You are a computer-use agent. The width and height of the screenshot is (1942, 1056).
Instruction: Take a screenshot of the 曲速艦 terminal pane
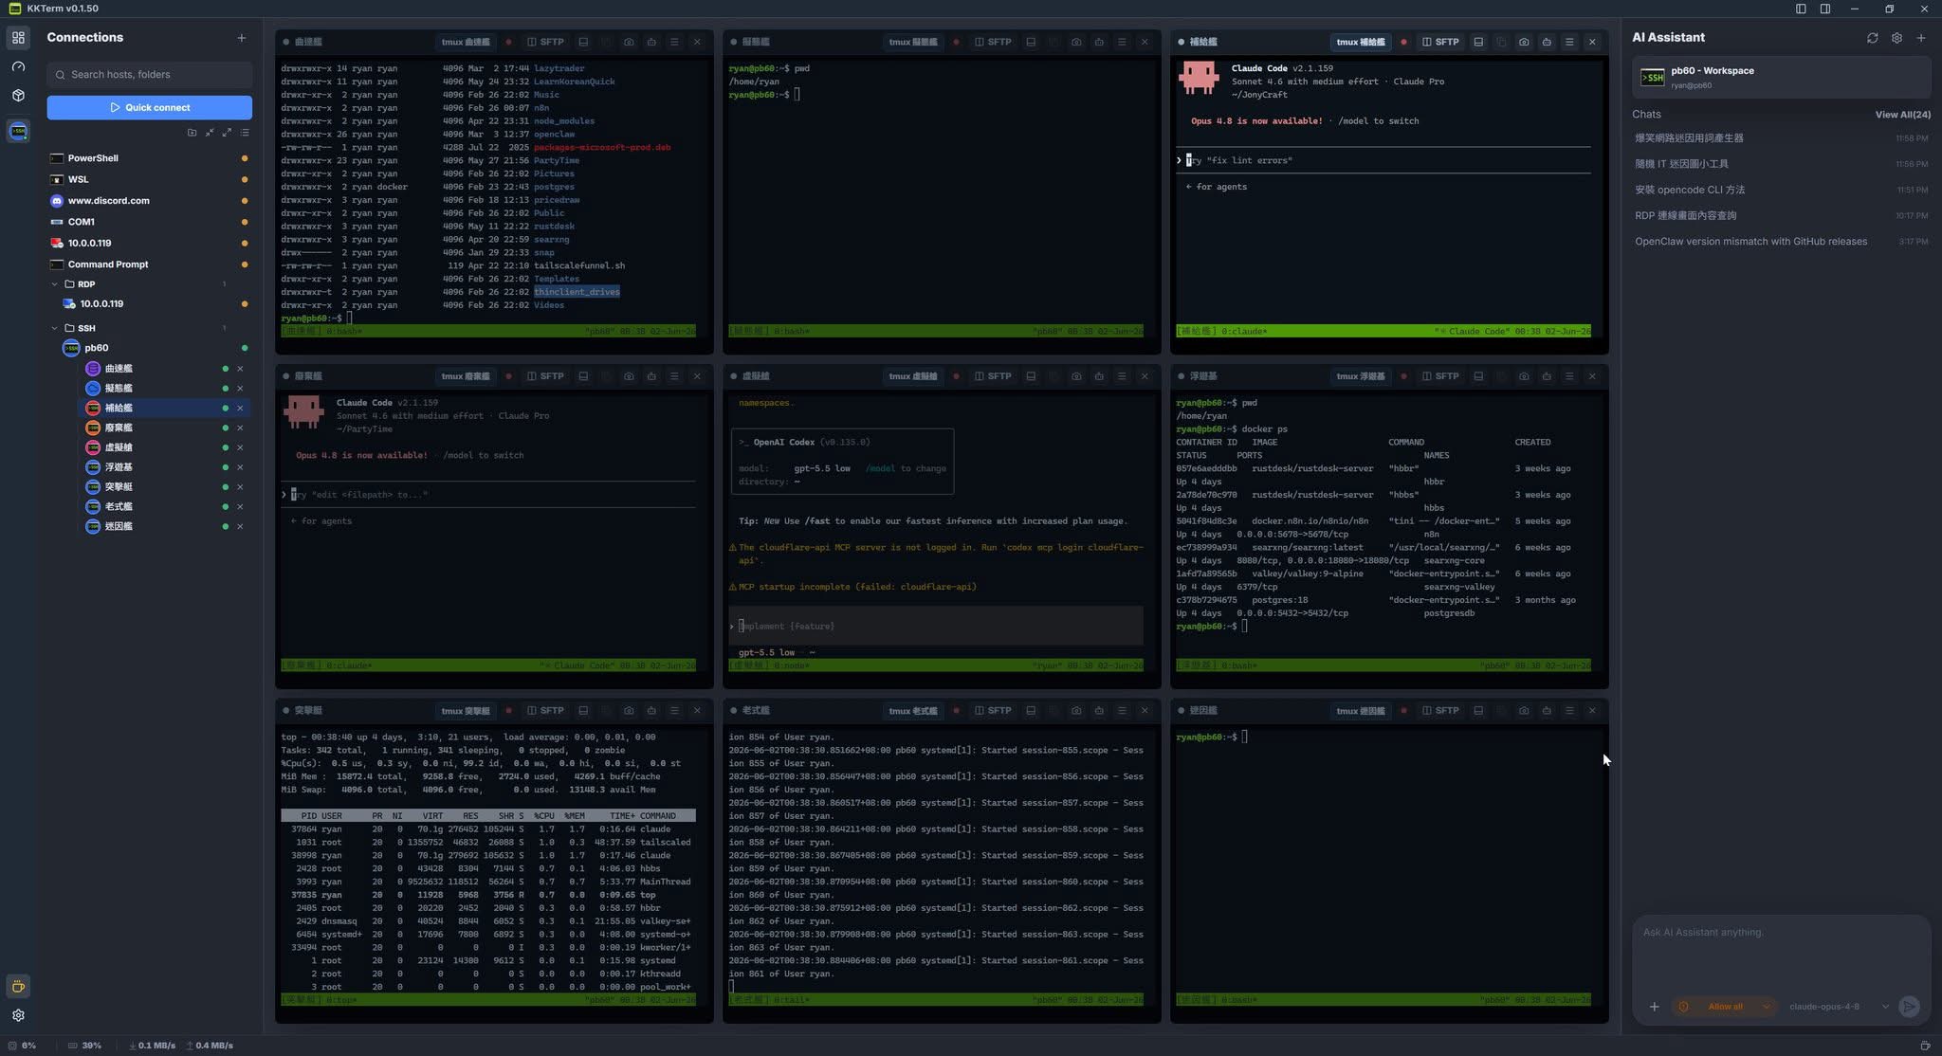click(x=629, y=42)
